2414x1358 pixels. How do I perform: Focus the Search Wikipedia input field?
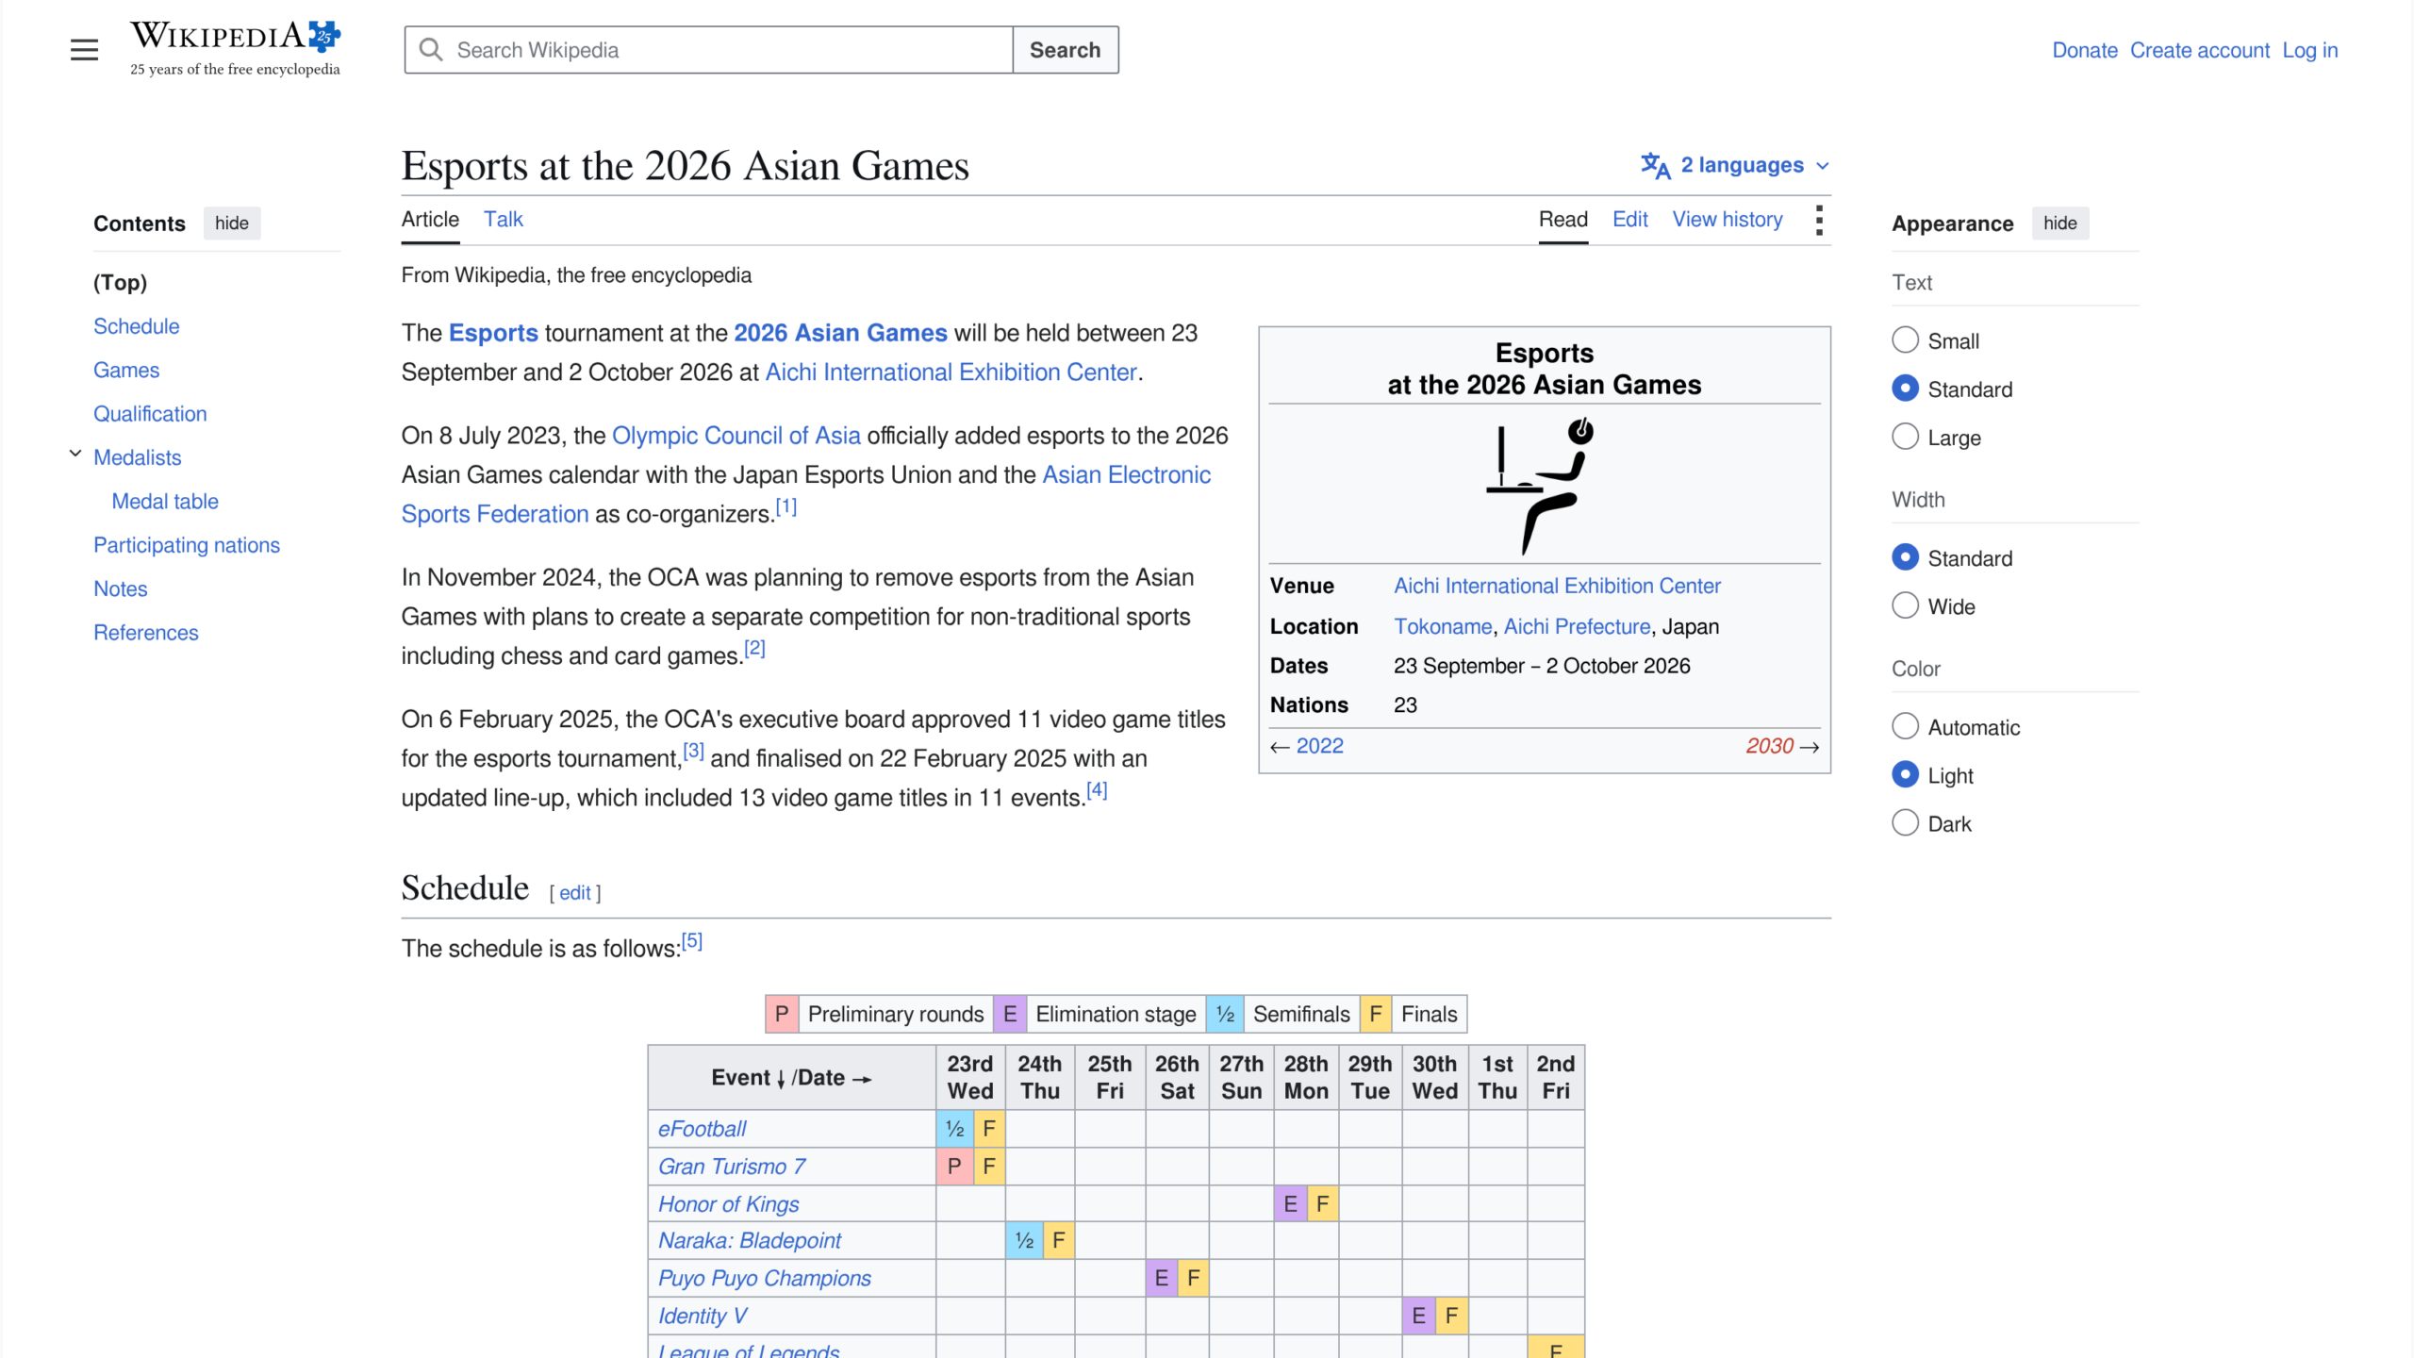click(709, 50)
